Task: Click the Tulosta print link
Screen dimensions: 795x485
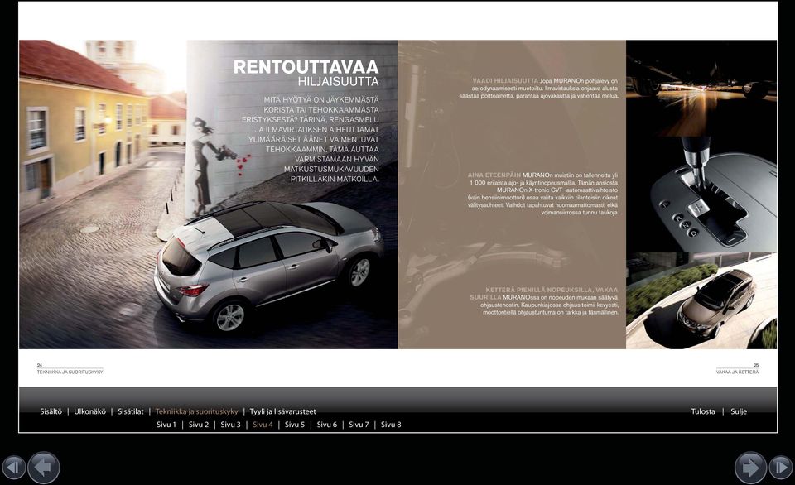Action: pos(703,411)
